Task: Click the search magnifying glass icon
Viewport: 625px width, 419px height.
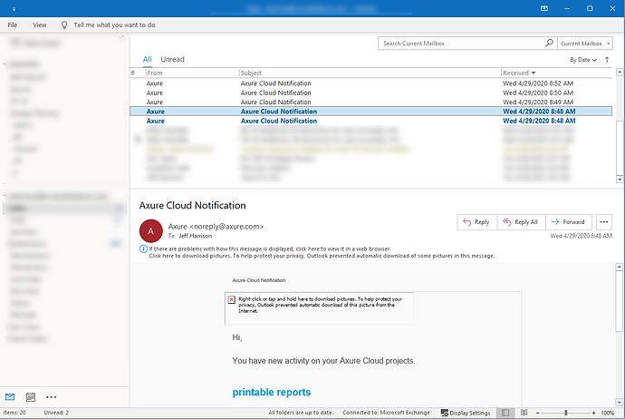Action: click(x=549, y=43)
